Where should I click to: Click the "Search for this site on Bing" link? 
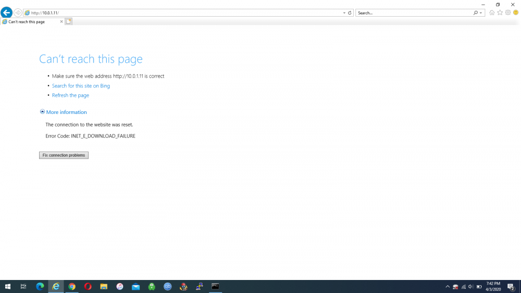[x=81, y=86]
